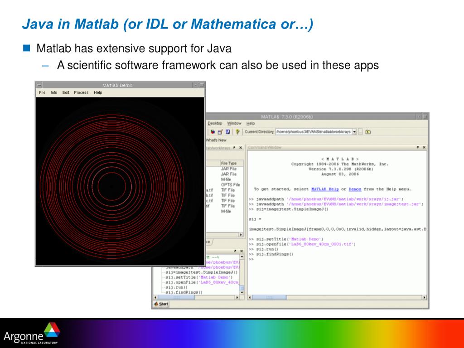
Task: Click the yellow question mark Help icon
Action: (x=237, y=132)
